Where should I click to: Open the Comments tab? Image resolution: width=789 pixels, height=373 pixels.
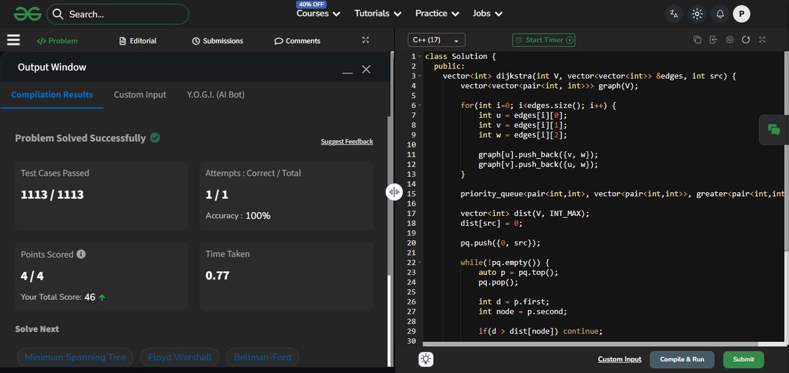tap(297, 41)
